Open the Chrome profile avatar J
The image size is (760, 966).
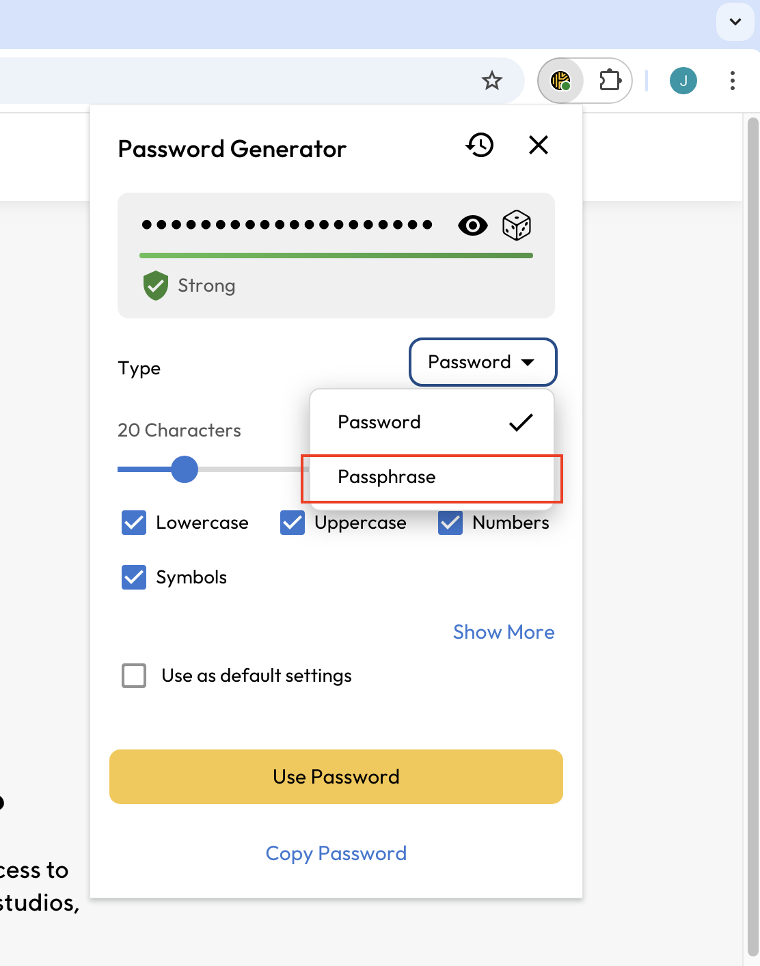click(x=683, y=81)
